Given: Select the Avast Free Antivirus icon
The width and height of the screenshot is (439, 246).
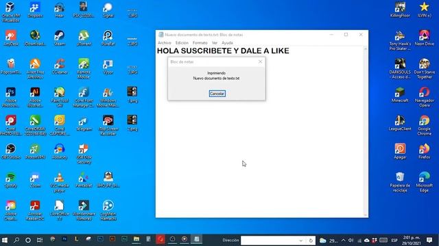Looking at the screenshot, I should click(x=35, y=69).
